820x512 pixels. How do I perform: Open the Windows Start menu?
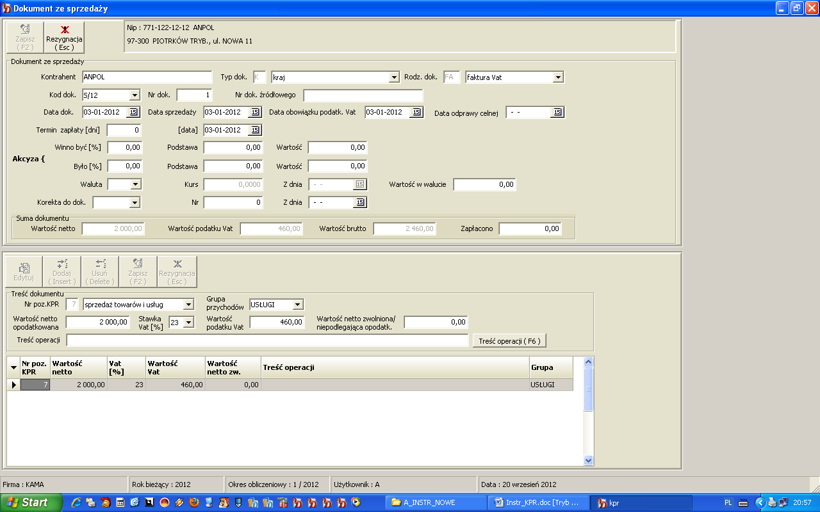click(31, 502)
